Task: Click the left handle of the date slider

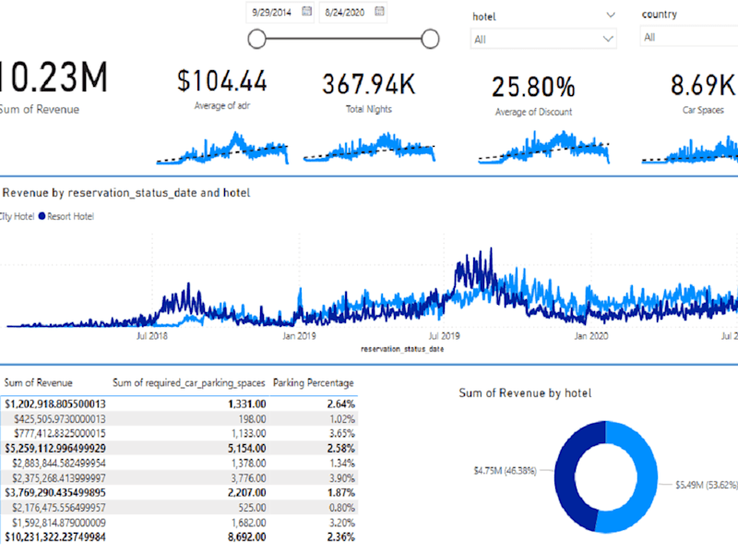Action: point(257,39)
